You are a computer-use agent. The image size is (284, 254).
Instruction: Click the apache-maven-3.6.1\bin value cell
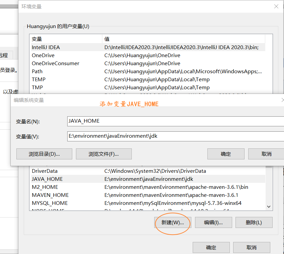point(176,187)
